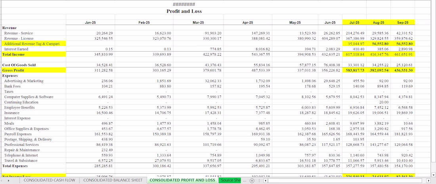Click the Telephone & Internet label
The height and width of the screenshot is (184, 436).
[x=21, y=155]
